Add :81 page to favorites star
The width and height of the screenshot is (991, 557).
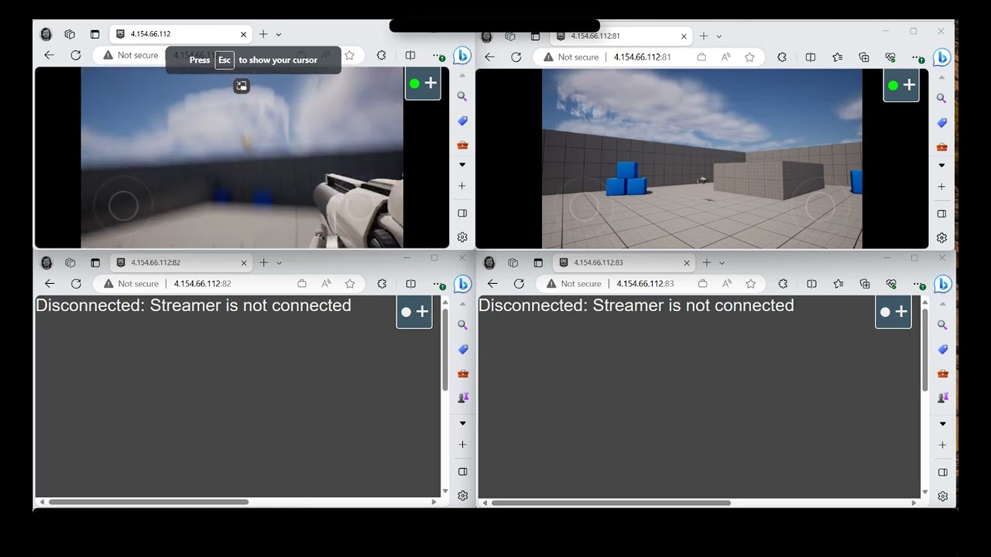pyautogui.click(x=749, y=57)
